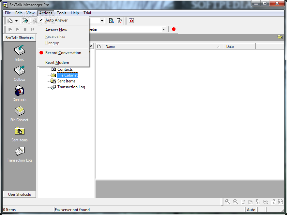The image size is (287, 215).
Task: Open the Tools menu
Action: pos(62,13)
